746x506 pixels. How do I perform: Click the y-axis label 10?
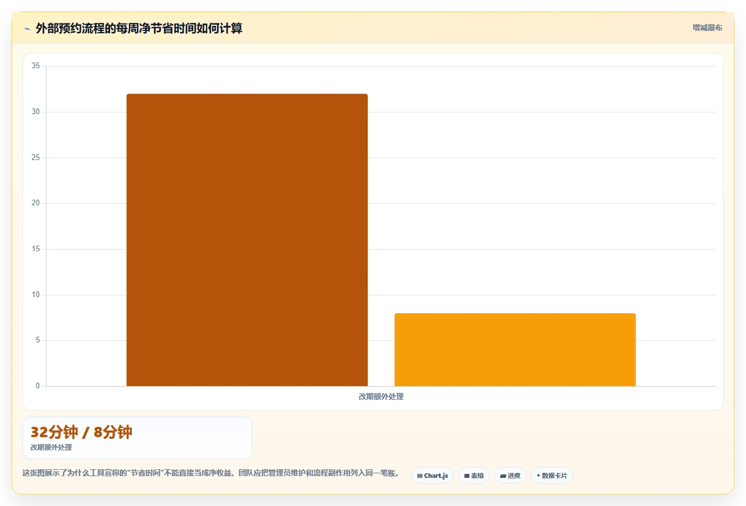36,295
